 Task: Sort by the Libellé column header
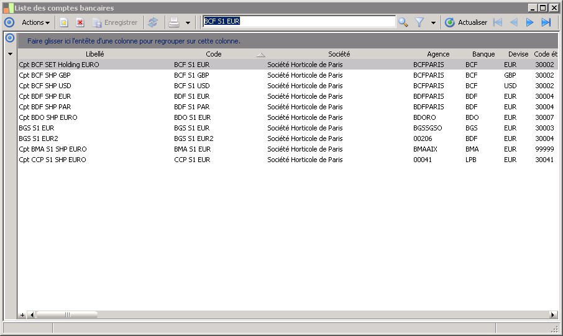94,54
